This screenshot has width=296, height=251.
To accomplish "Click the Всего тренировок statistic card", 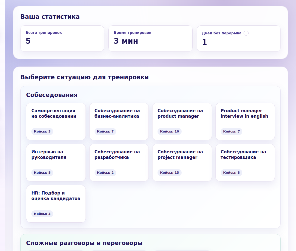I will tap(62, 38).
